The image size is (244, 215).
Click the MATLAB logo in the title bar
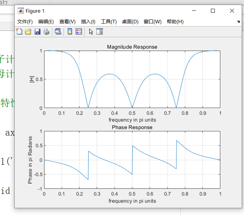(x=21, y=11)
